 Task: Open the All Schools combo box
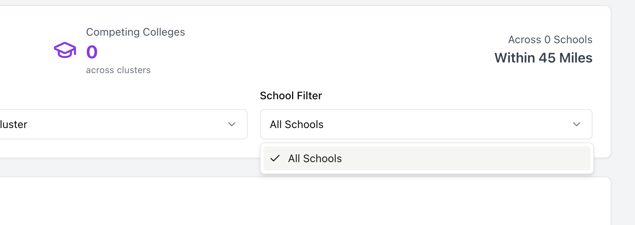[417, 124]
